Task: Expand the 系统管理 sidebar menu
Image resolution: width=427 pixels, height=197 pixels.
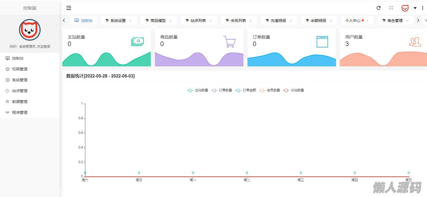Action: pyautogui.click(x=20, y=80)
